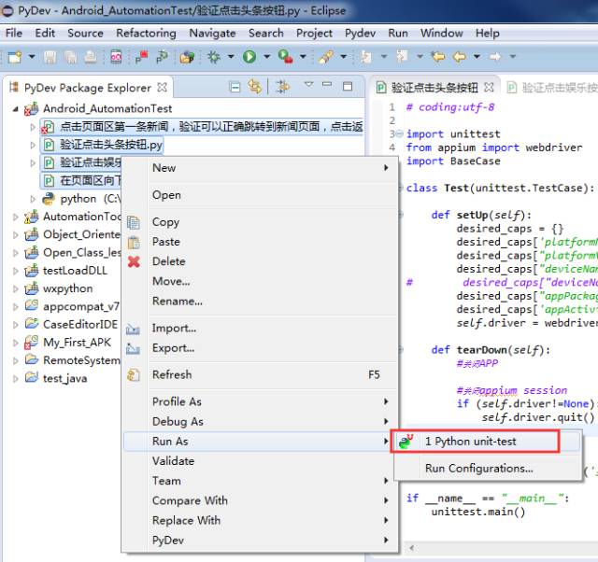Choose PyDev in the context menu

tap(261, 540)
